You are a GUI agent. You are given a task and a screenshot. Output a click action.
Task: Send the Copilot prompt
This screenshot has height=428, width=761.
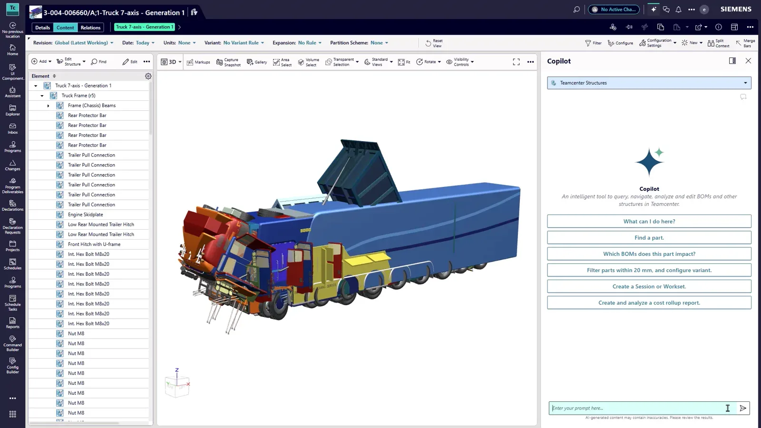743,408
